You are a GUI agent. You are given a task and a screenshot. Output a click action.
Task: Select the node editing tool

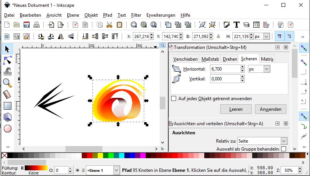[x=7, y=60]
